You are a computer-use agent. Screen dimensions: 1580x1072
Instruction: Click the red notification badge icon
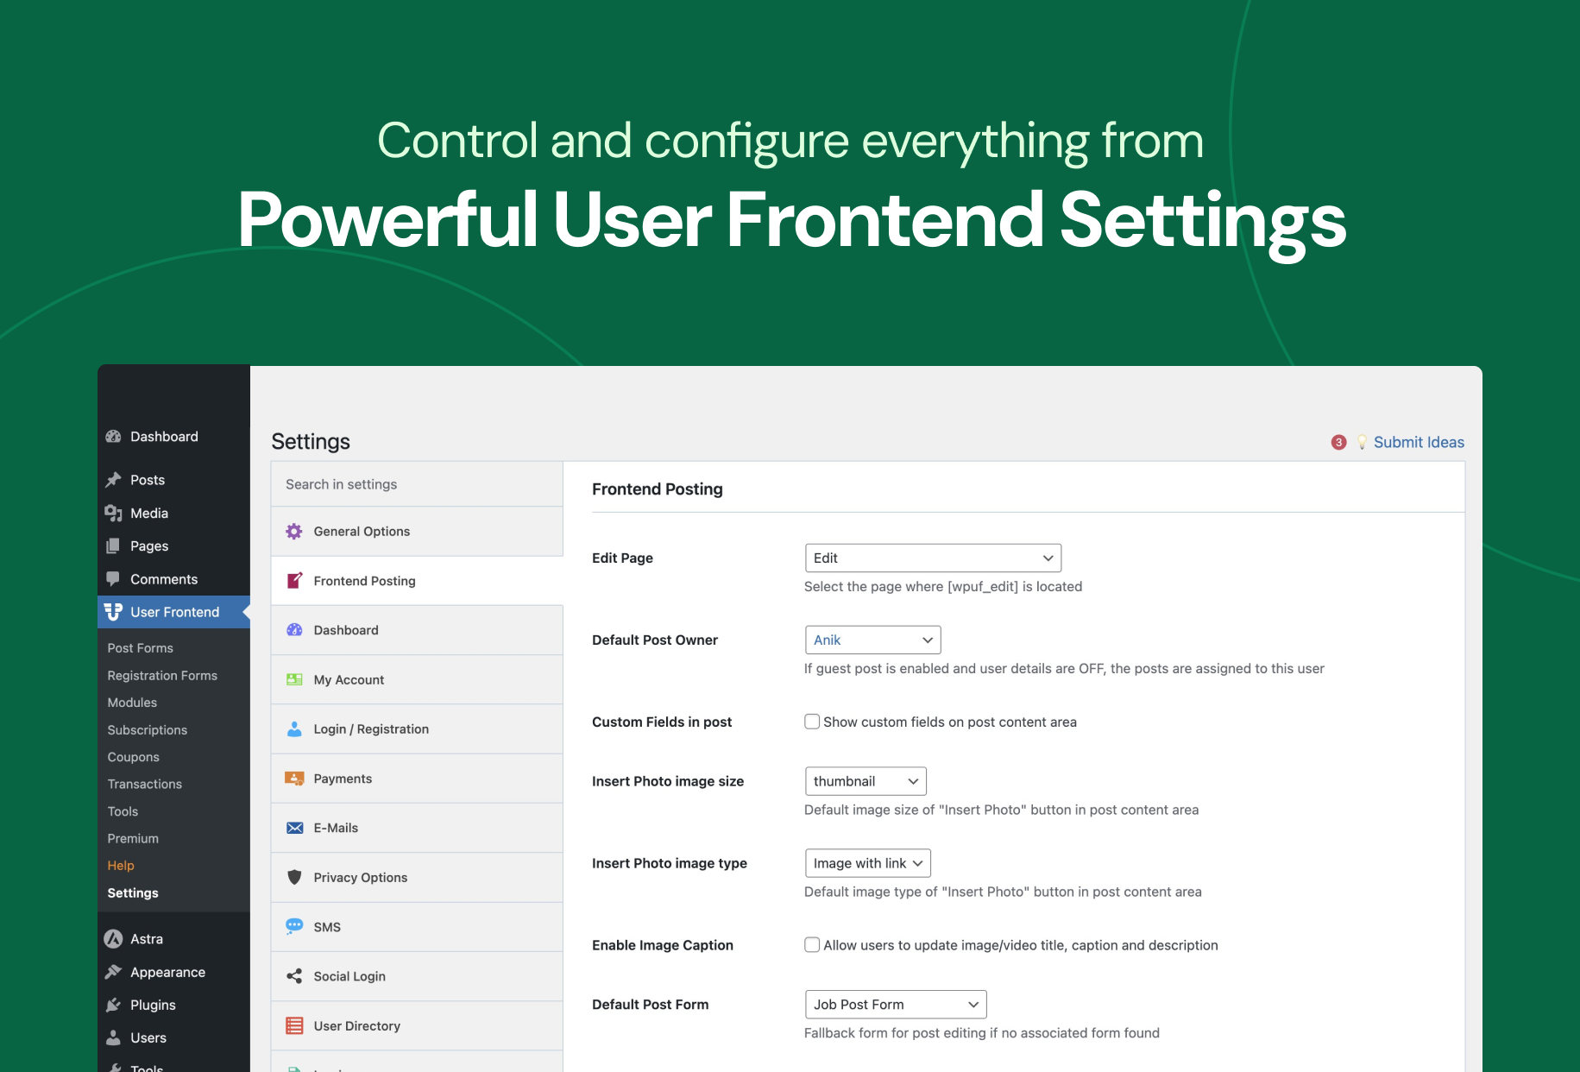point(1338,442)
